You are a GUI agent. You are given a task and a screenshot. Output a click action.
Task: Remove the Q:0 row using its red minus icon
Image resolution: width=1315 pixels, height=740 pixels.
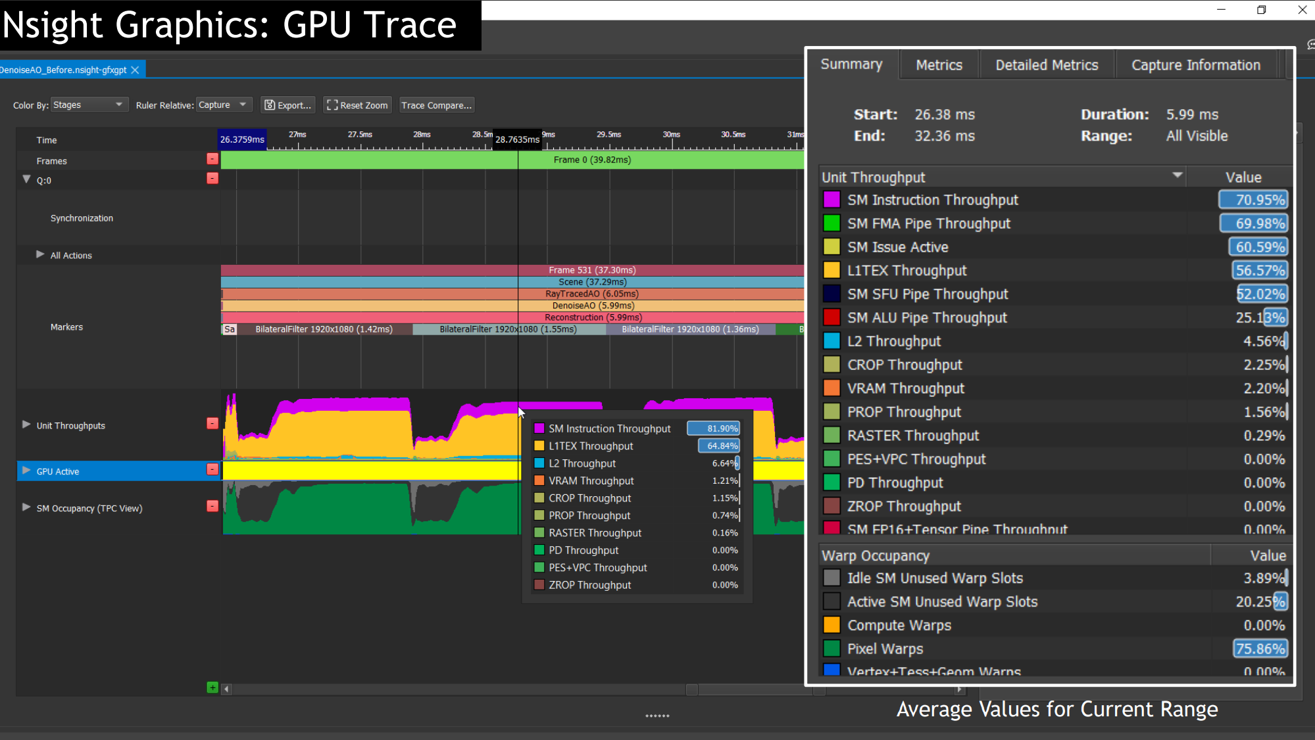pyautogui.click(x=212, y=177)
